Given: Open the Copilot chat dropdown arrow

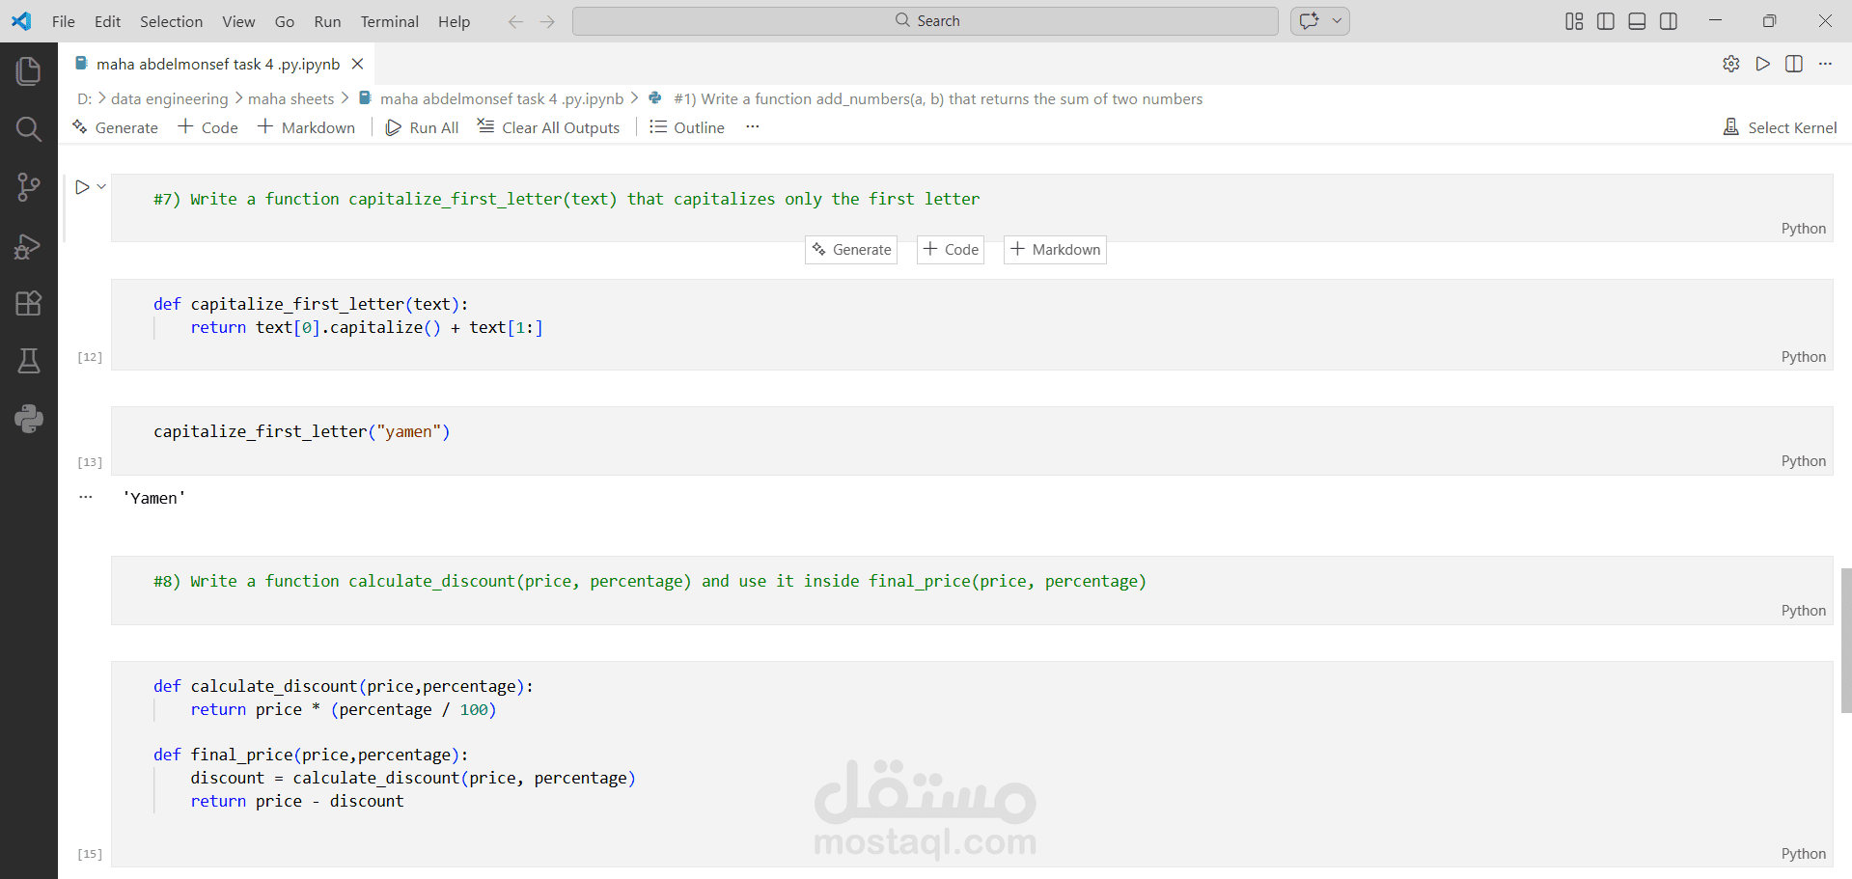Looking at the screenshot, I should [x=1337, y=21].
